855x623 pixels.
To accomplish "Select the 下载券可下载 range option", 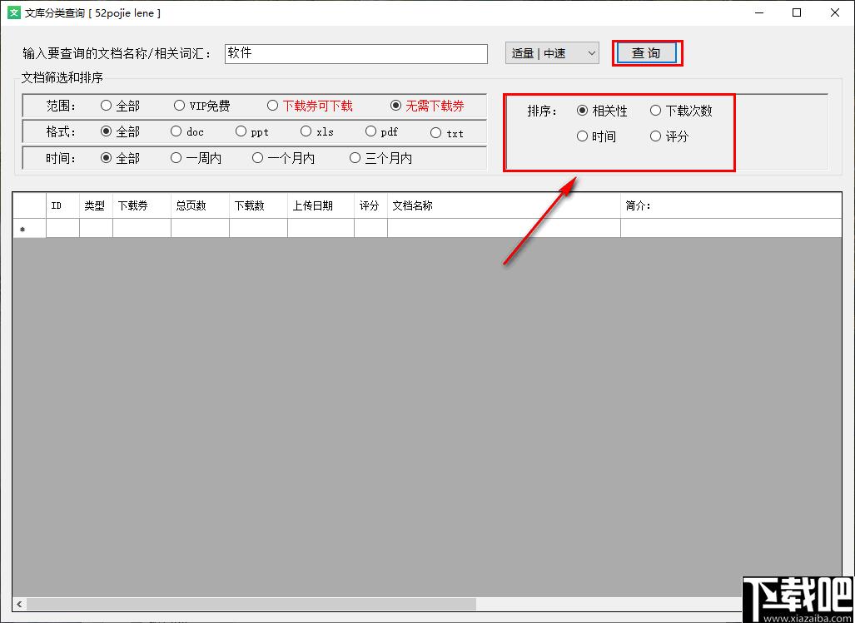I will [x=310, y=106].
